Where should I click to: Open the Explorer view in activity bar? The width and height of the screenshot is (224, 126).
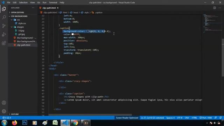(4, 9)
